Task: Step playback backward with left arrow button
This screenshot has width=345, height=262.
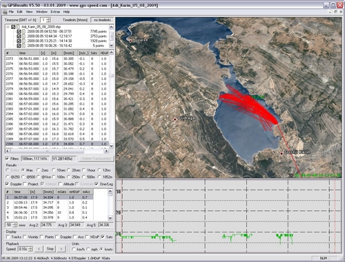Action: point(39,249)
